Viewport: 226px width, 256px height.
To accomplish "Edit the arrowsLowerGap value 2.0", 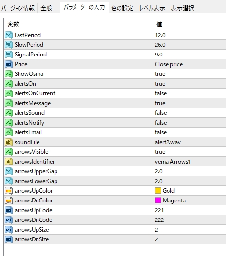I will [159, 181].
